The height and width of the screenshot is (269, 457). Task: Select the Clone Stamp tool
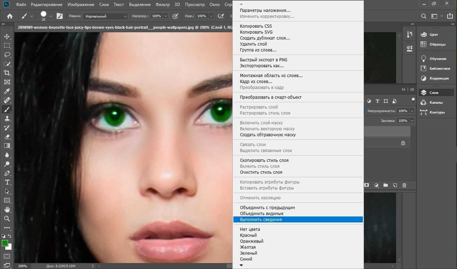(7, 119)
